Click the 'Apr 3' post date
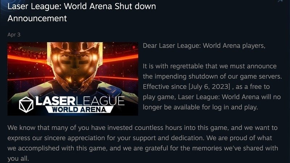This screenshot has width=290, height=163. [x=14, y=35]
